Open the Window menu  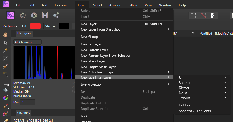click(165, 5)
